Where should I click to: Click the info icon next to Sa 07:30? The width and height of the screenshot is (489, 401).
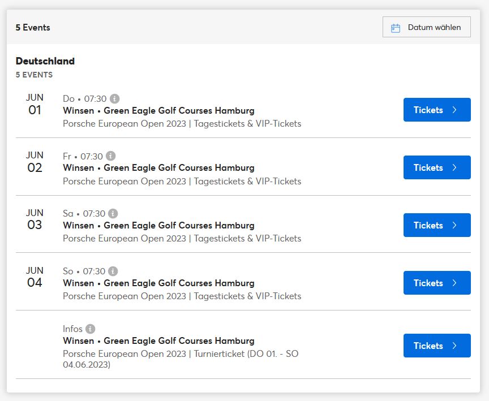(x=113, y=213)
